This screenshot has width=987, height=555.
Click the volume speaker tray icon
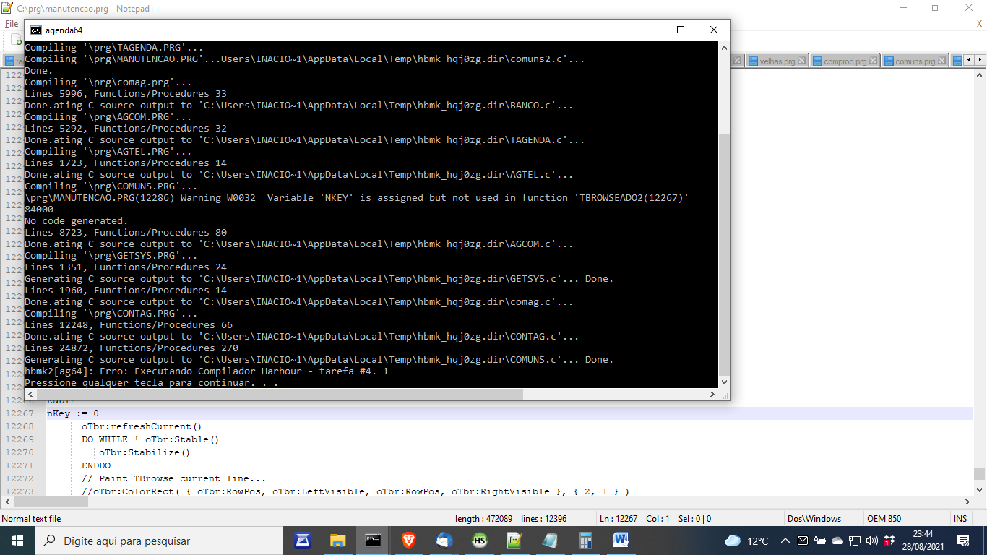point(871,541)
